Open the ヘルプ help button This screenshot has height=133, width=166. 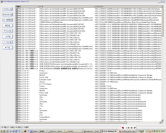point(8,36)
